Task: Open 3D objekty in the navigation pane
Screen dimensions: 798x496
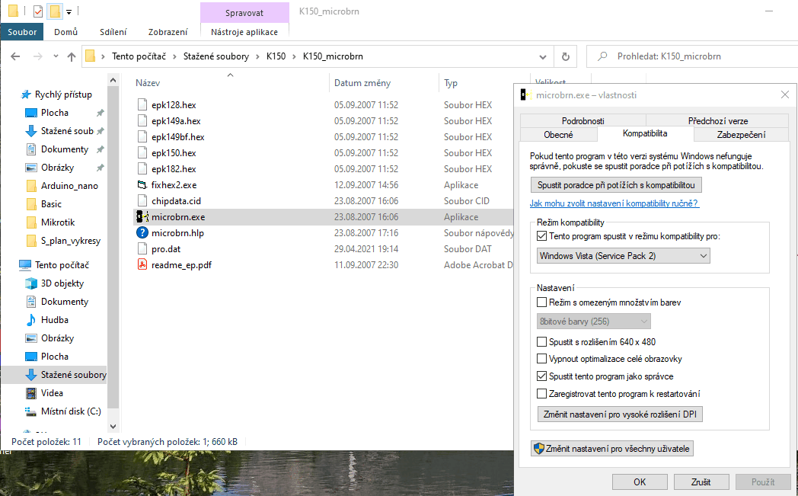Action: coord(64,283)
